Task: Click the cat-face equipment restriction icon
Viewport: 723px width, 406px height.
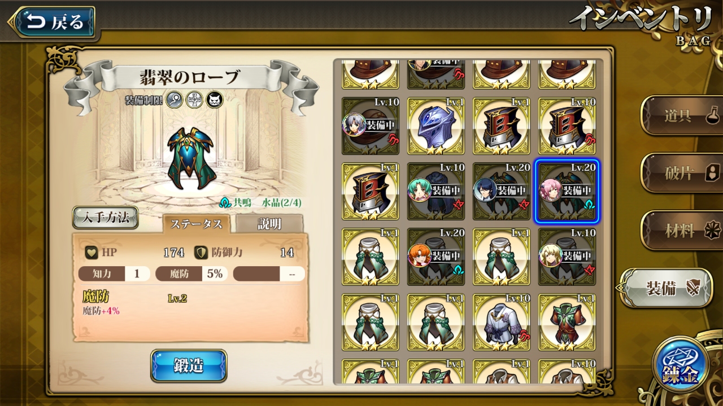Action: point(215,100)
